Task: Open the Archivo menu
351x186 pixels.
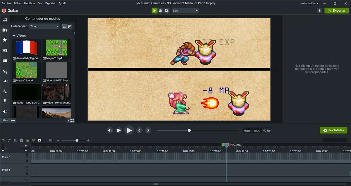Action: 6,3
